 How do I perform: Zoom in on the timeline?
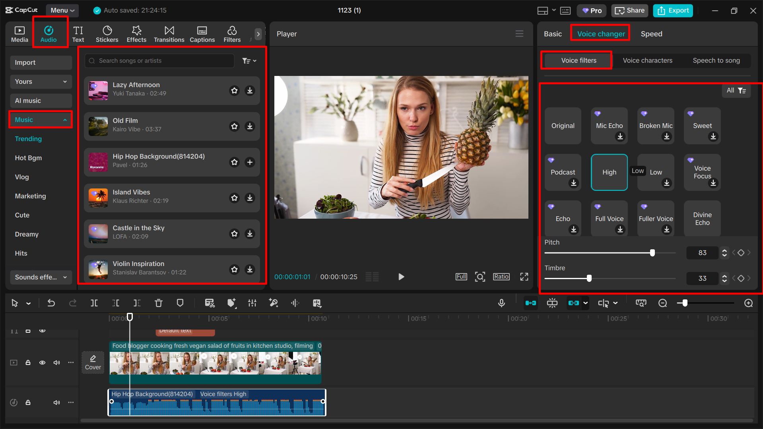point(749,303)
